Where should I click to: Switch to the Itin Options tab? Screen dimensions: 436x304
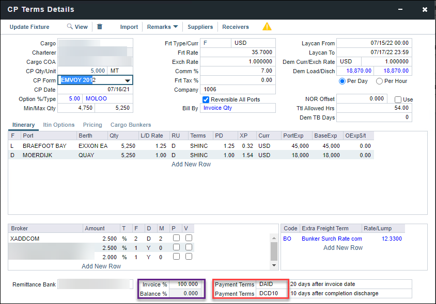point(58,125)
